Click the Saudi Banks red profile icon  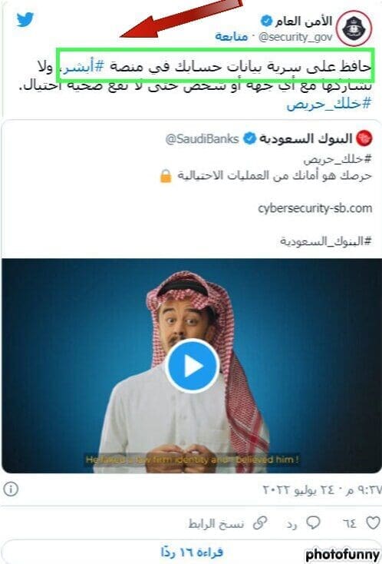[364, 138]
